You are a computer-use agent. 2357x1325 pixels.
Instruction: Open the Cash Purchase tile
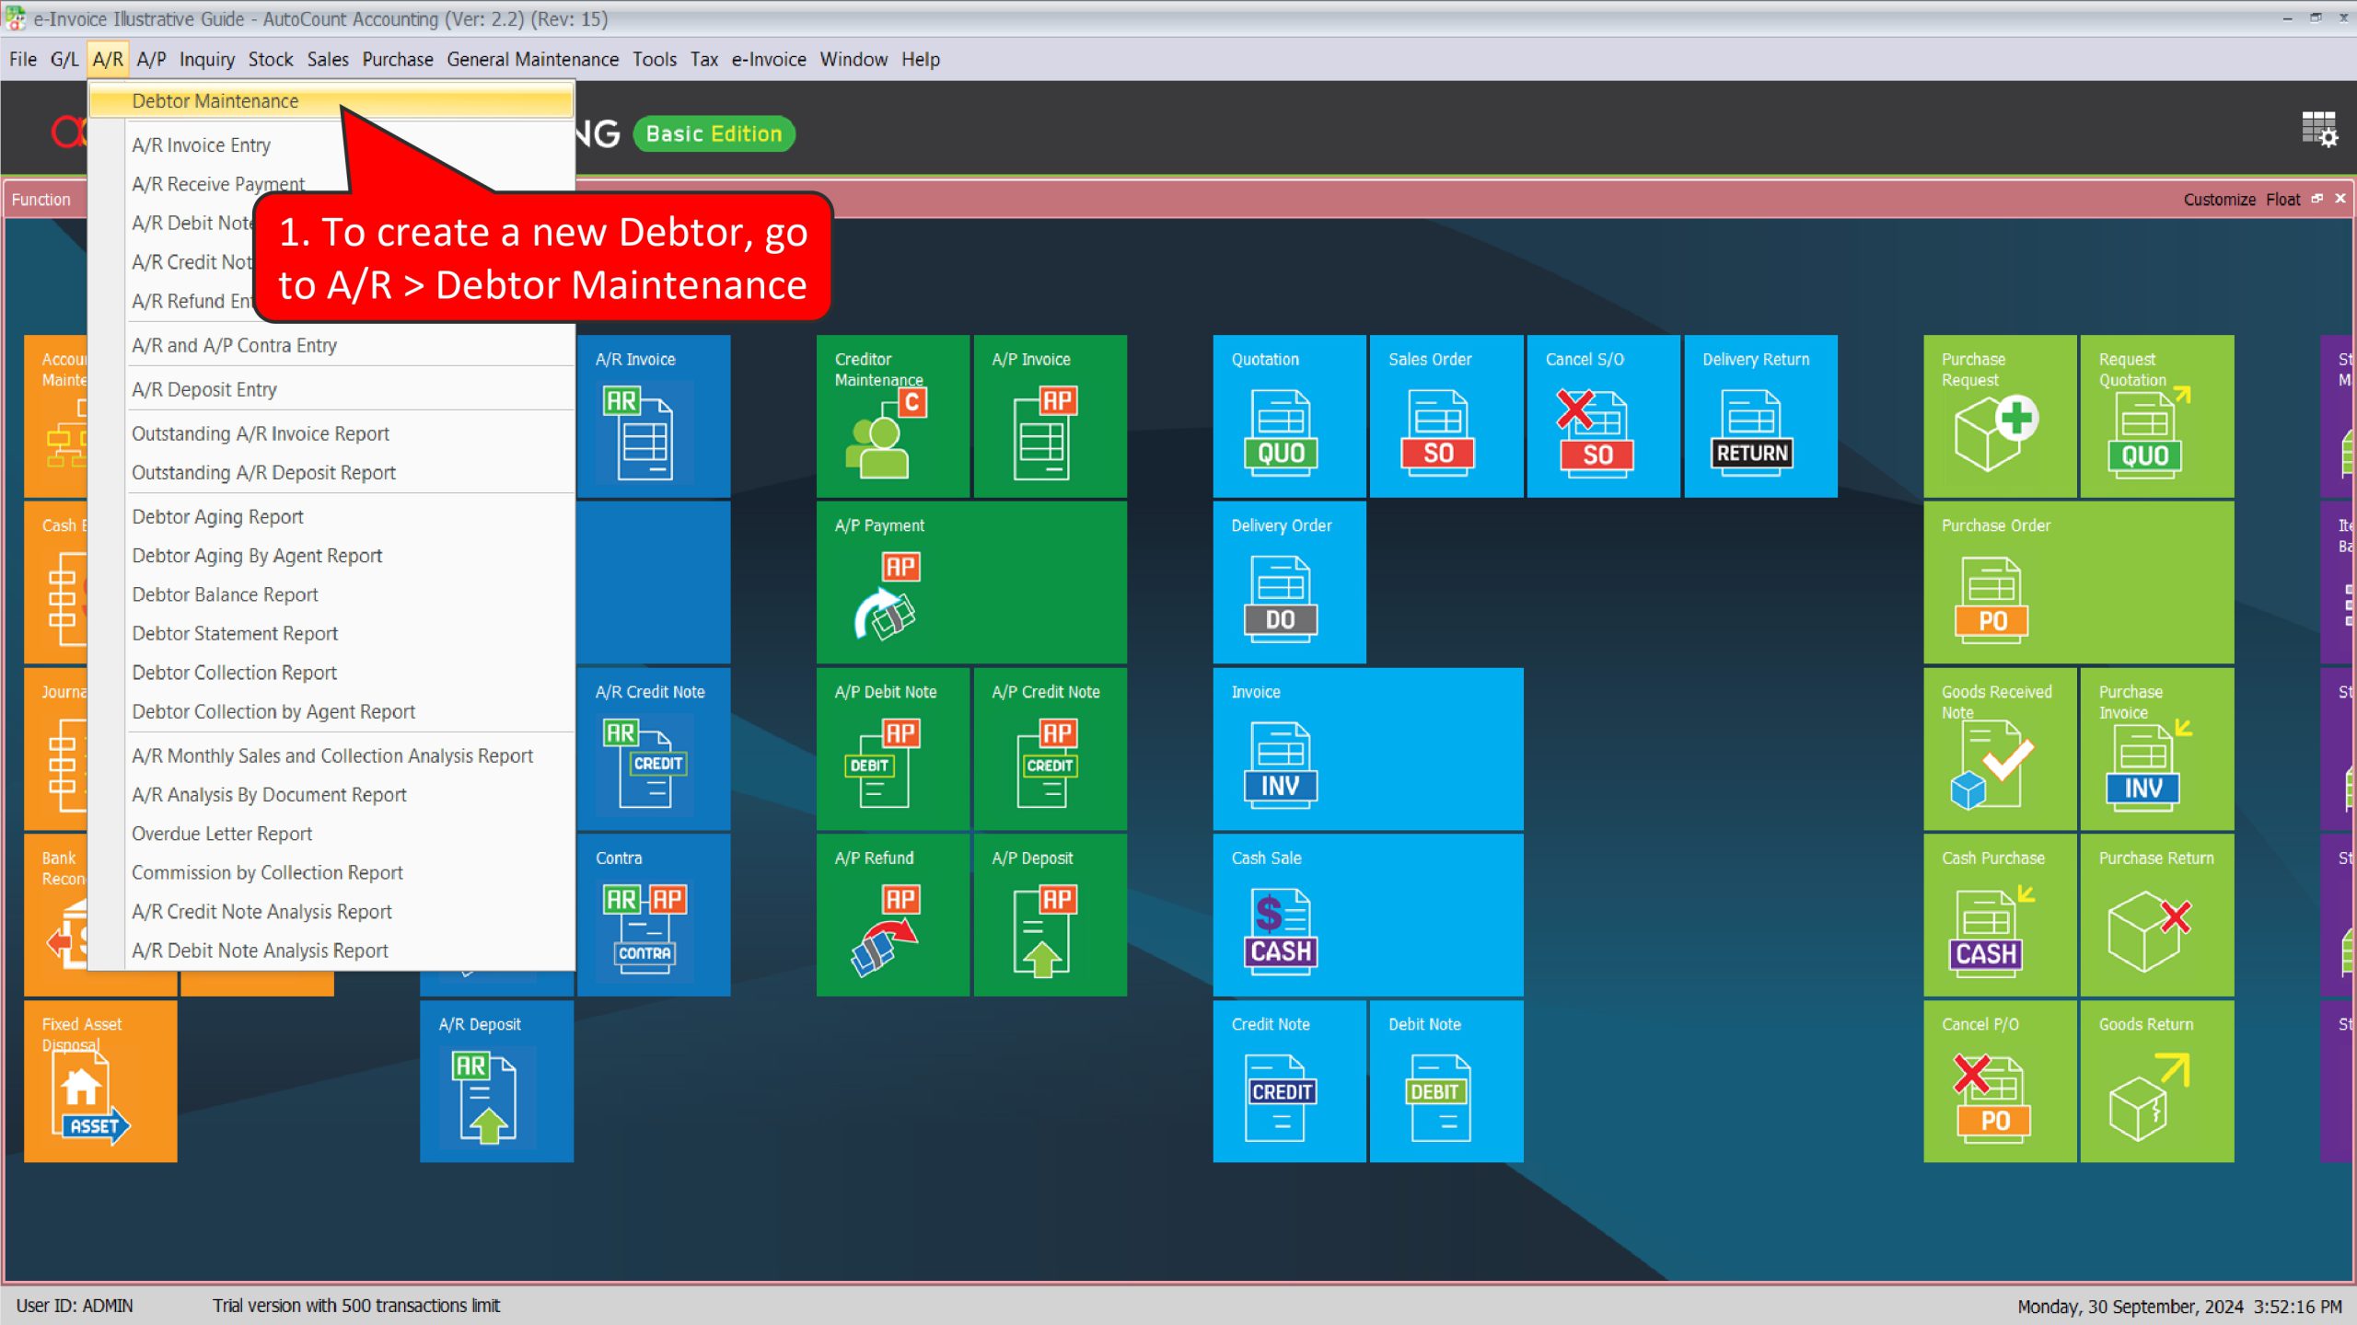[x=2000, y=916]
